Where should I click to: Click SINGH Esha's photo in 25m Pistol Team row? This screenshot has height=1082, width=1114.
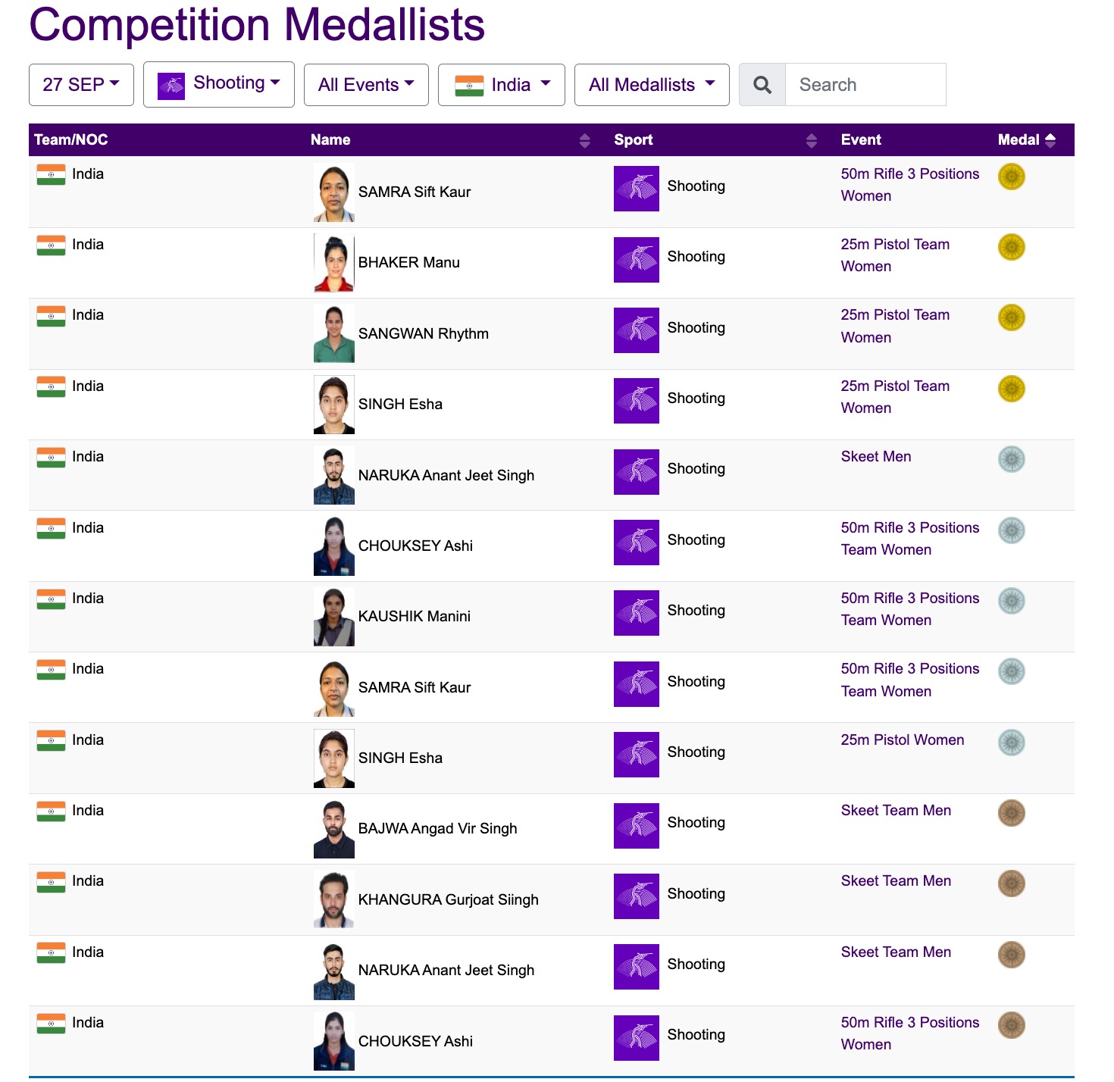coord(334,405)
